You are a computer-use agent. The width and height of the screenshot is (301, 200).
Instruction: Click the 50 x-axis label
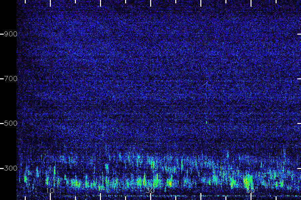pyautogui.click(x=250, y=190)
